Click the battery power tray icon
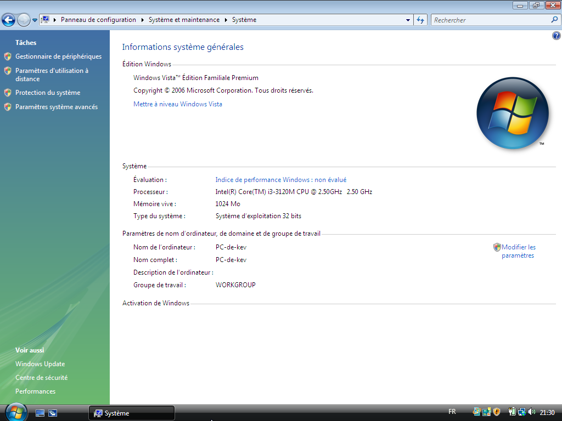The width and height of the screenshot is (562, 421). pyautogui.click(x=512, y=412)
